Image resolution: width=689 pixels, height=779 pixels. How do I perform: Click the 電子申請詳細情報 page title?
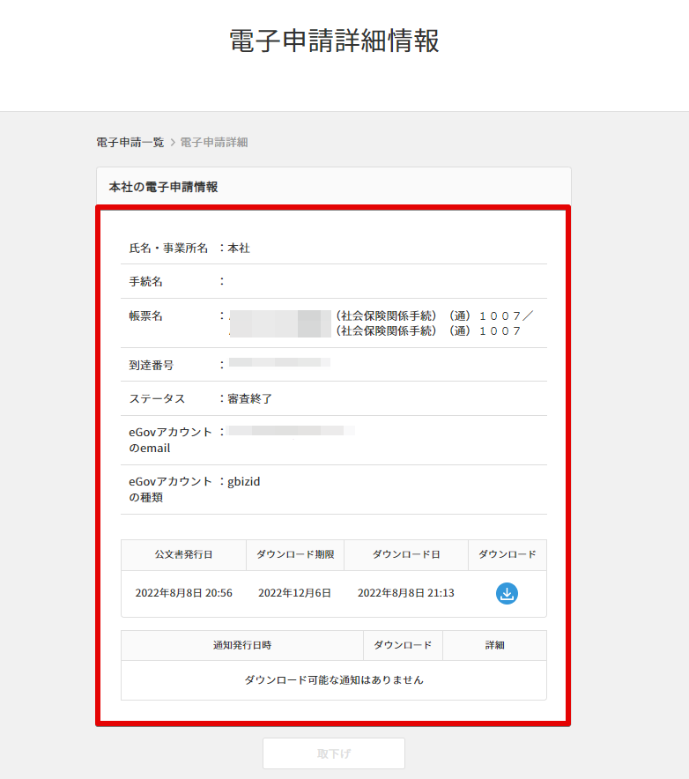click(x=334, y=41)
